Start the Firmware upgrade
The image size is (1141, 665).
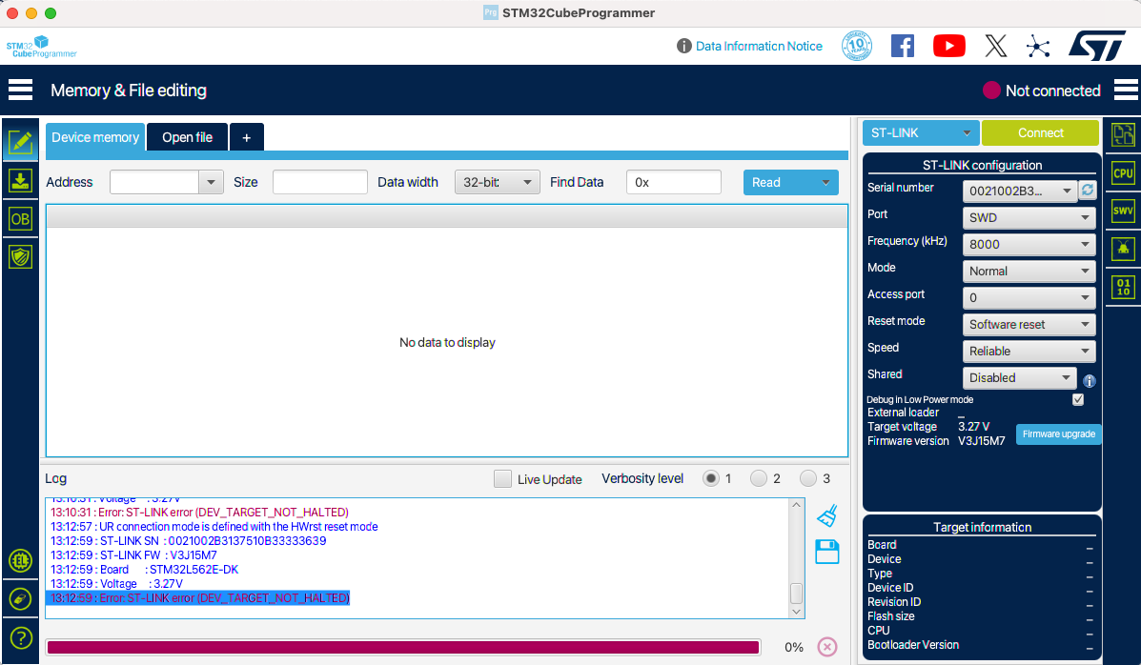click(1058, 433)
